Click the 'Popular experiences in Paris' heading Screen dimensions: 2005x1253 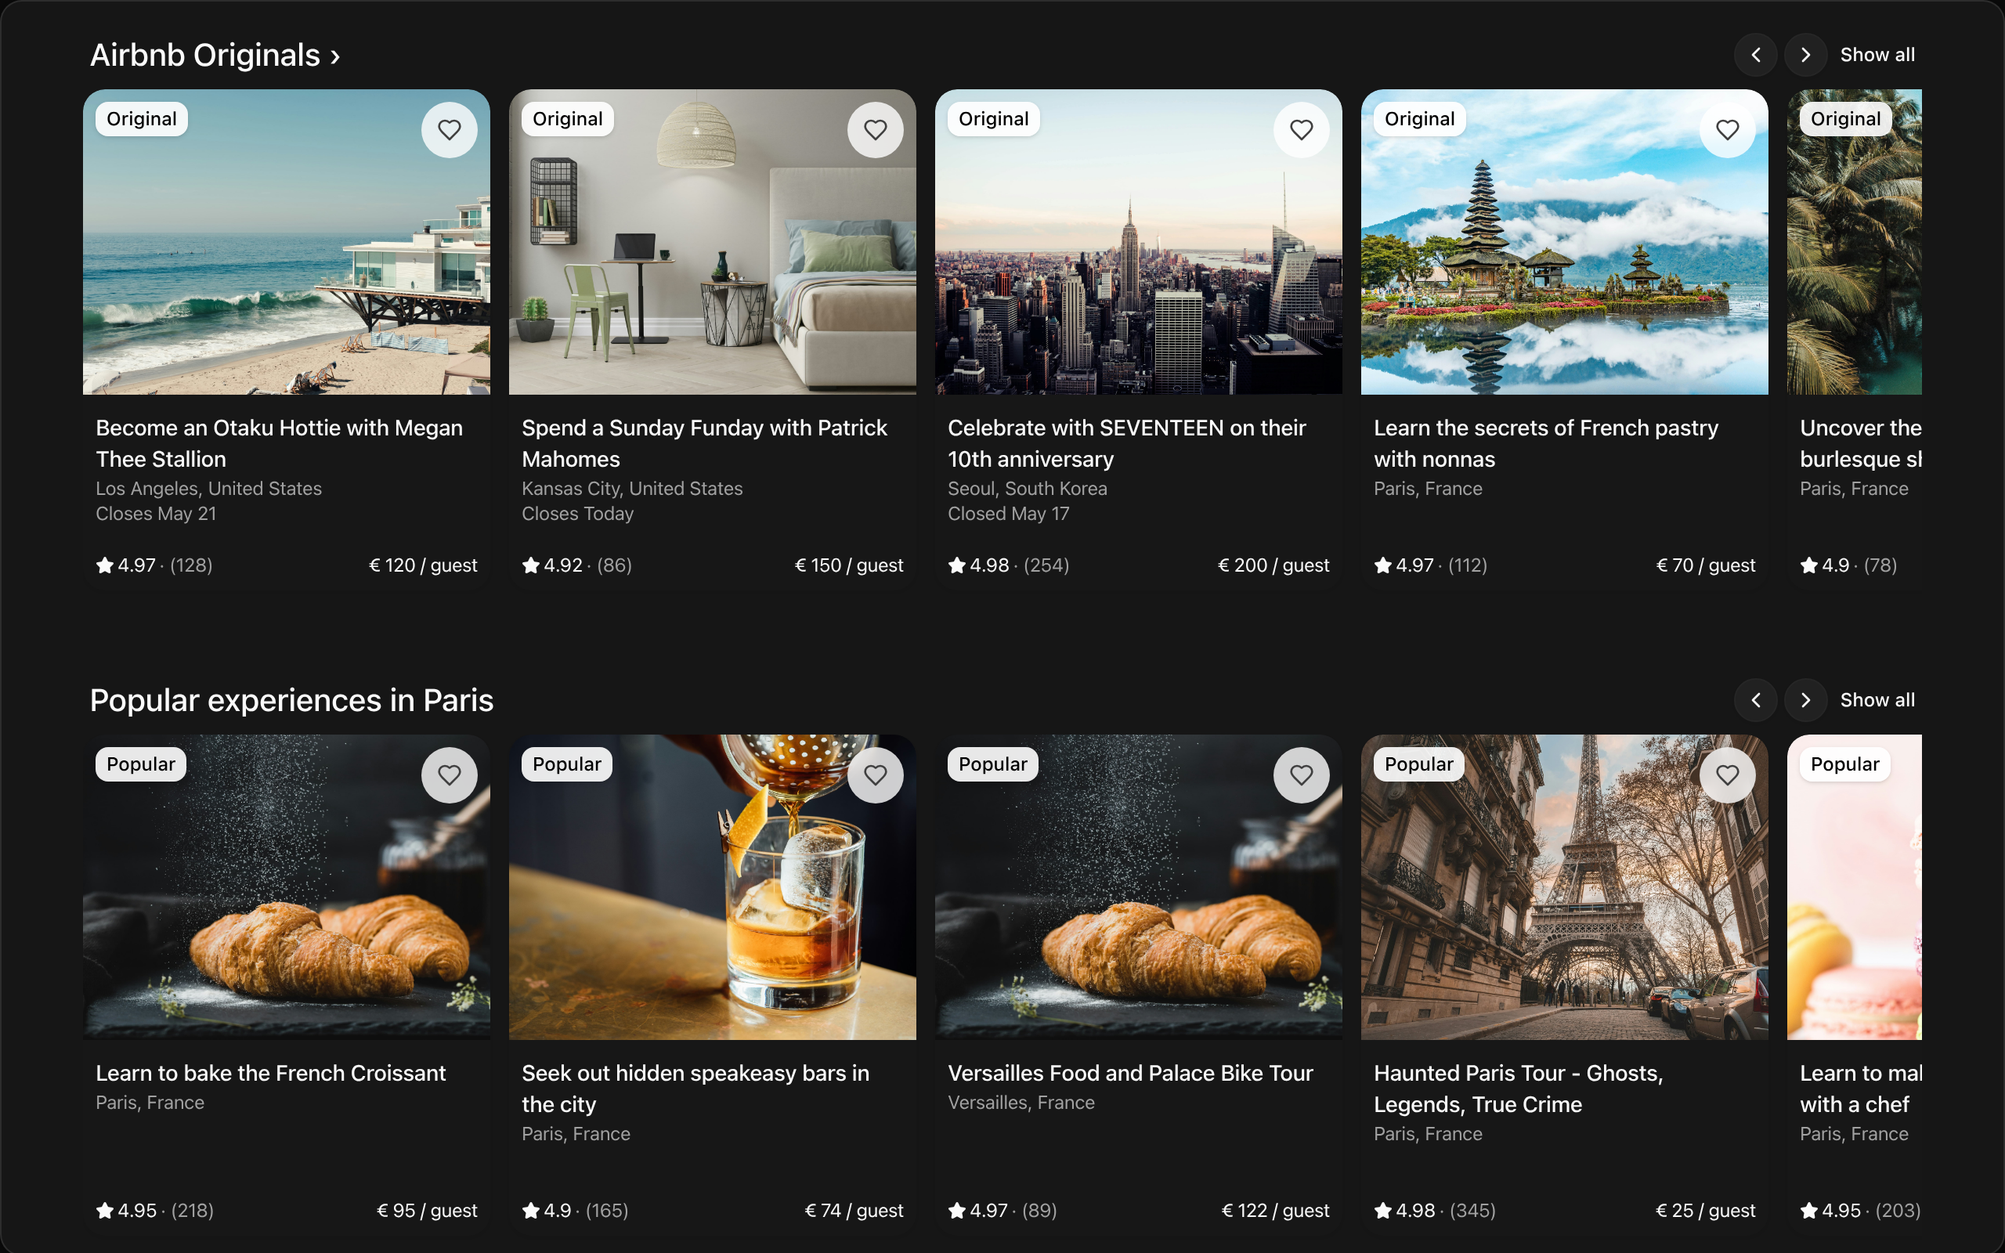coord(291,701)
